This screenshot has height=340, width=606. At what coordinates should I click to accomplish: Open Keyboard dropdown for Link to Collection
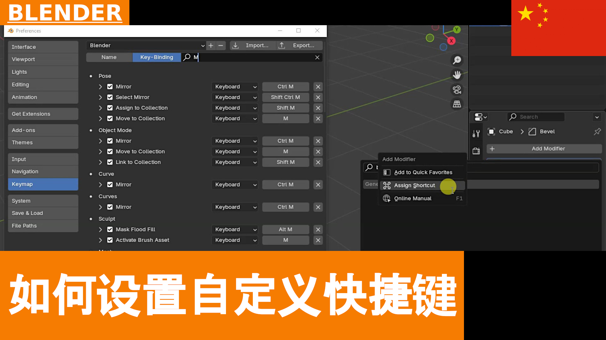235,162
